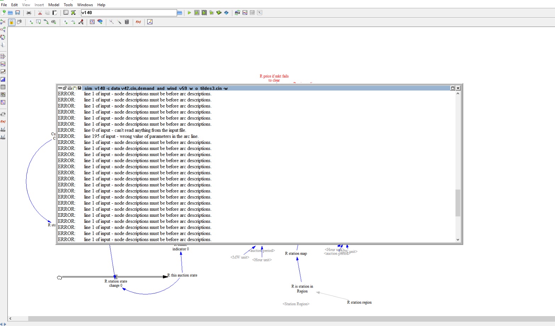Save the model with floppy icon
This screenshot has height=326, width=555.
point(18,13)
